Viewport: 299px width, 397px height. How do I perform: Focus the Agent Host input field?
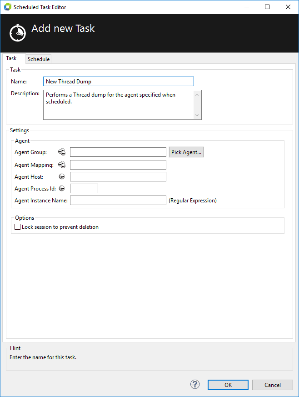pyautogui.click(x=118, y=177)
